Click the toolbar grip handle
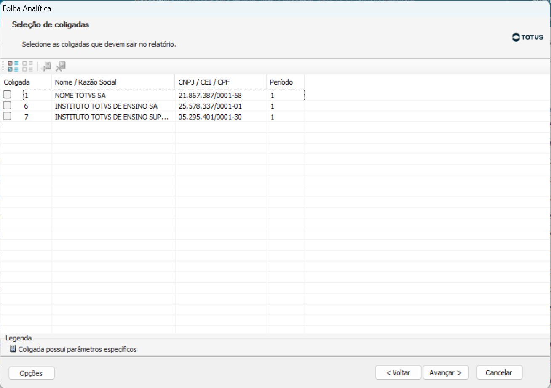Image resolution: width=551 pixels, height=388 pixels. pos(3,66)
